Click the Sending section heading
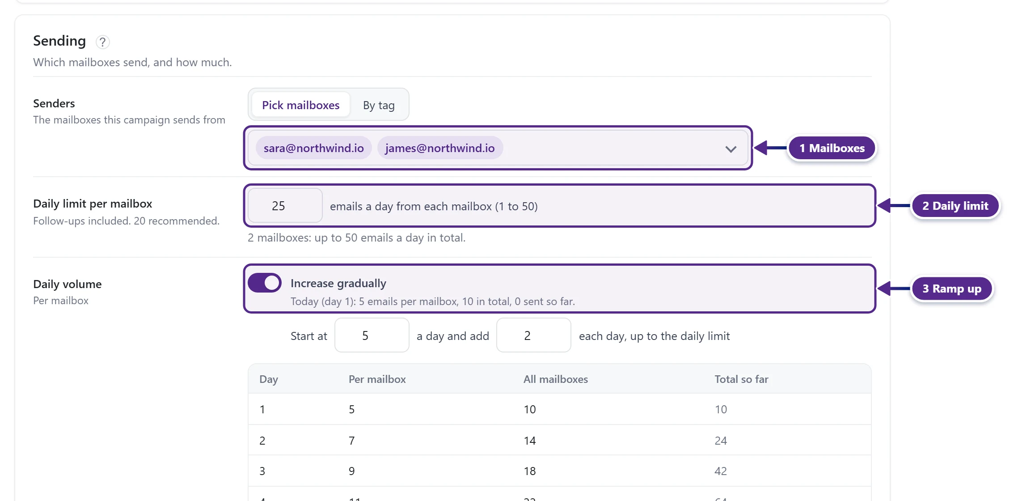 pyautogui.click(x=59, y=41)
